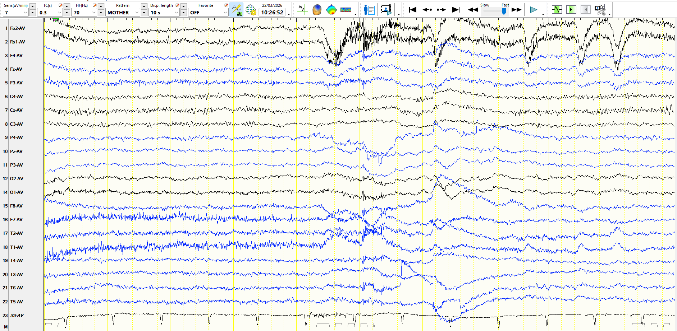Switch to the next Pattern with down arrow
The height and width of the screenshot is (331, 677).
[144, 13]
